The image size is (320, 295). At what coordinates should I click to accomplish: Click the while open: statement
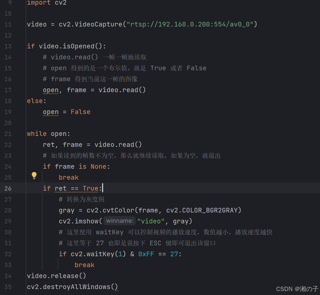[49, 134]
